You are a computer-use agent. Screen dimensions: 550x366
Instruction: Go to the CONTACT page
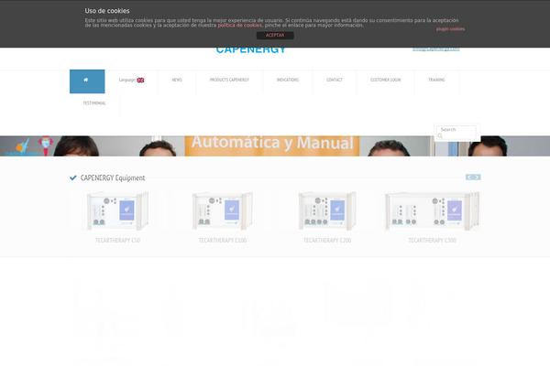335,80
